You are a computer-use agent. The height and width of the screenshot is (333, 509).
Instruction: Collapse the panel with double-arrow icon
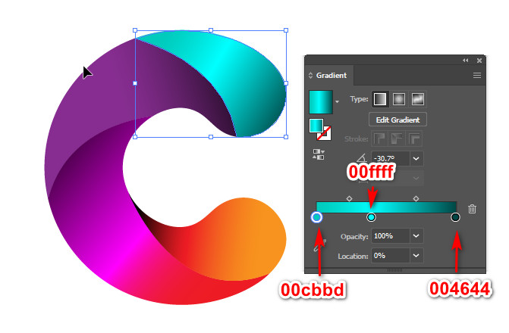466,61
